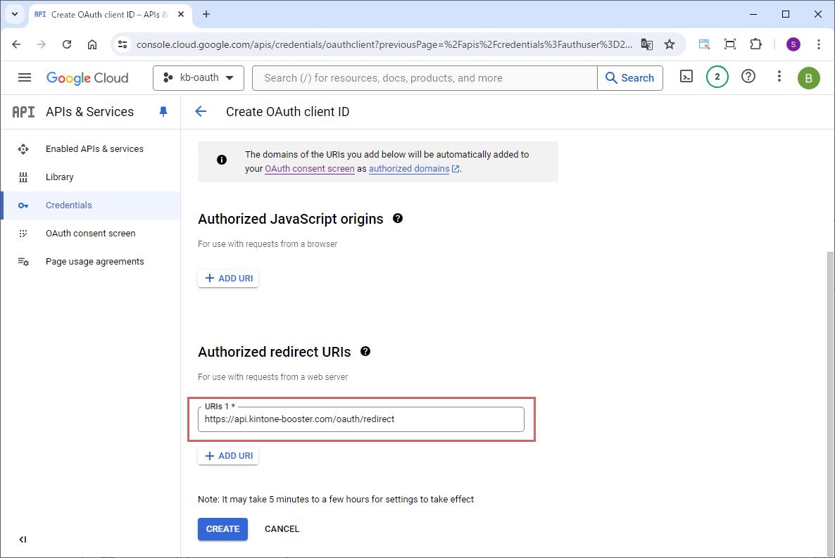
Task: Collapse the left sidebar navigation panel
Action: 23,540
